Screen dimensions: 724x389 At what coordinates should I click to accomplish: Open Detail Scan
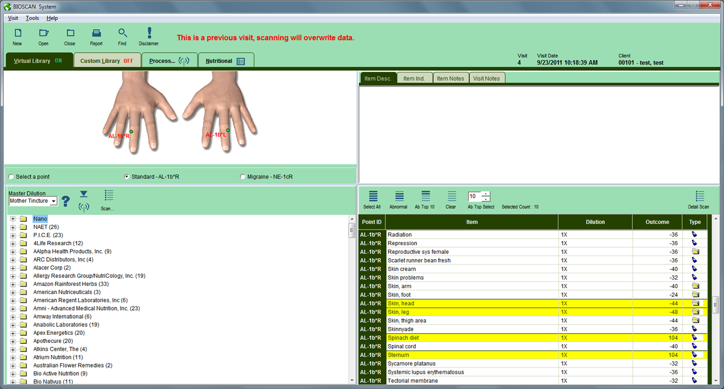[699, 197]
